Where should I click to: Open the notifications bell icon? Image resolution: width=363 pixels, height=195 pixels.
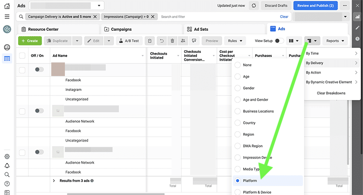[7, 166]
